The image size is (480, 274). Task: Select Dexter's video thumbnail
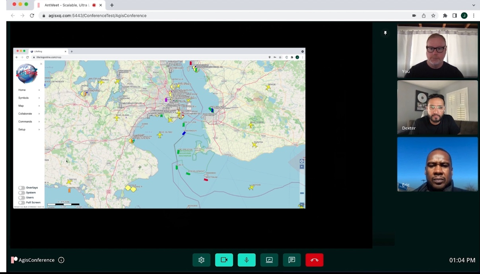pos(437,108)
